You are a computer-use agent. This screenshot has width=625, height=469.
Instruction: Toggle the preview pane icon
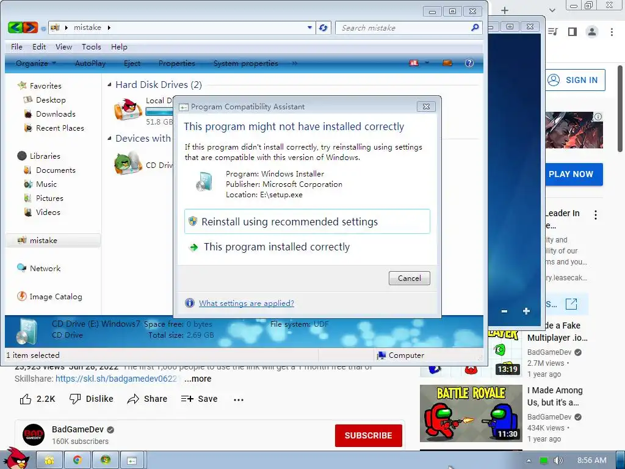pyautogui.click(x=447, y=63)
